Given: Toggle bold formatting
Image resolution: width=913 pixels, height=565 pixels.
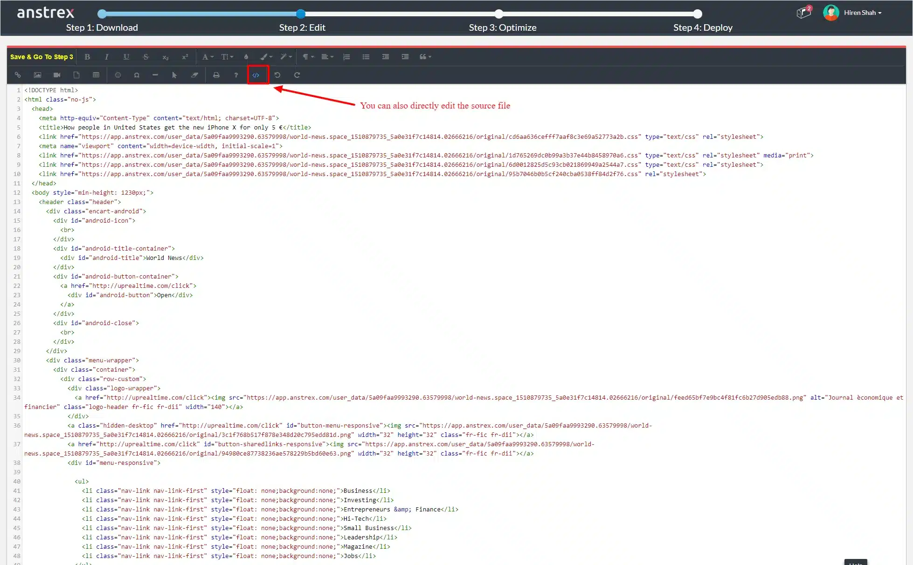Looking at the screenshot, I should pyautogui.click(x=87, y=57).
